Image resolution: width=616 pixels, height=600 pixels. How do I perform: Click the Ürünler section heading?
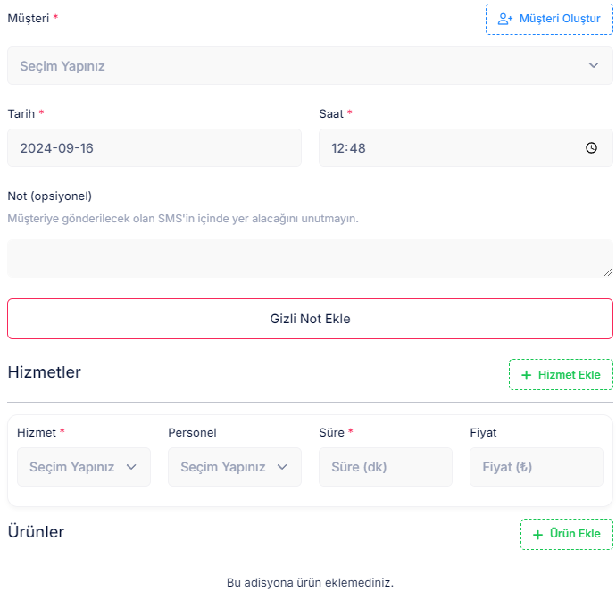click(x=36, y=531)
